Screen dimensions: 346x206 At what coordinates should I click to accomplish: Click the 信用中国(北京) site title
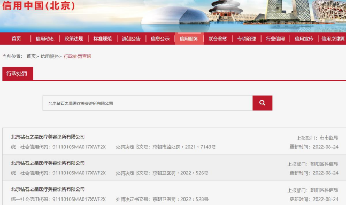point(39,5)
